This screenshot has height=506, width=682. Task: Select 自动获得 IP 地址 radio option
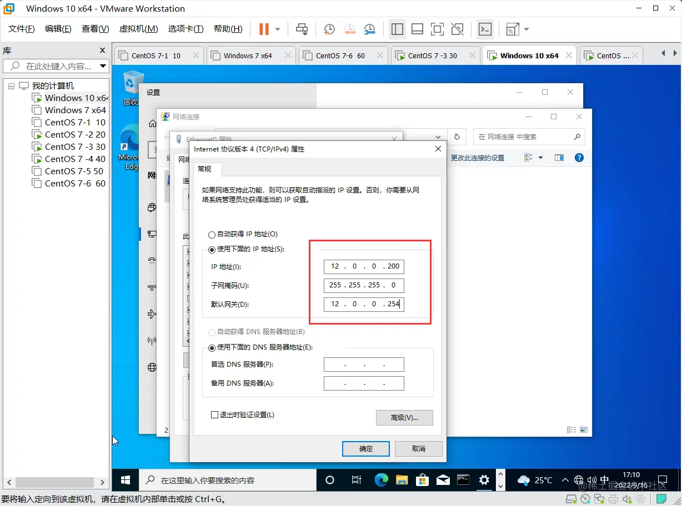pos(212,234)
